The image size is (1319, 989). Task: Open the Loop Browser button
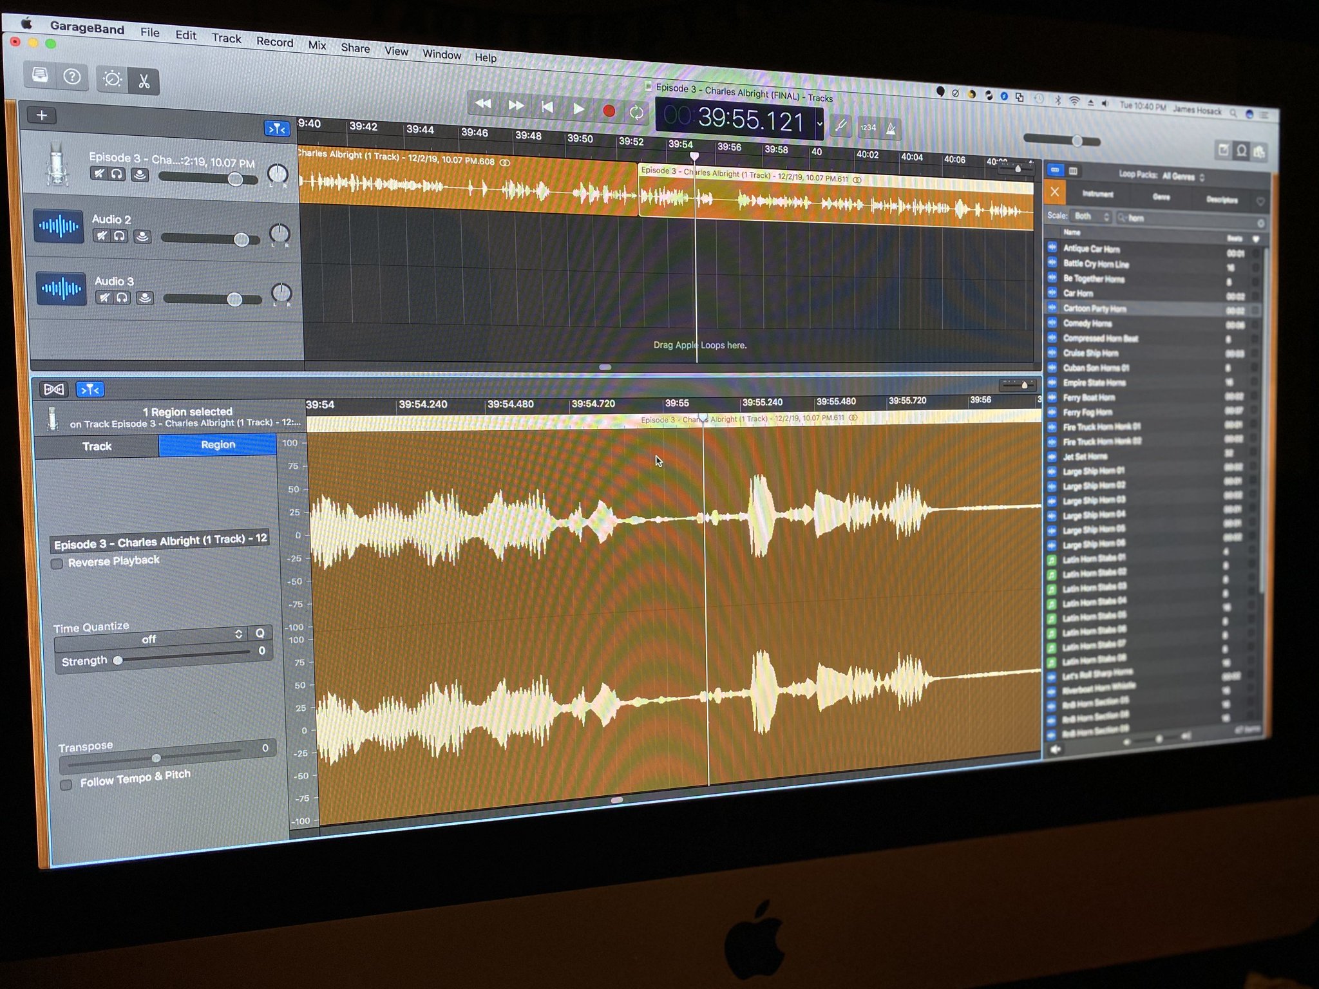click(x=1241, y=151)
